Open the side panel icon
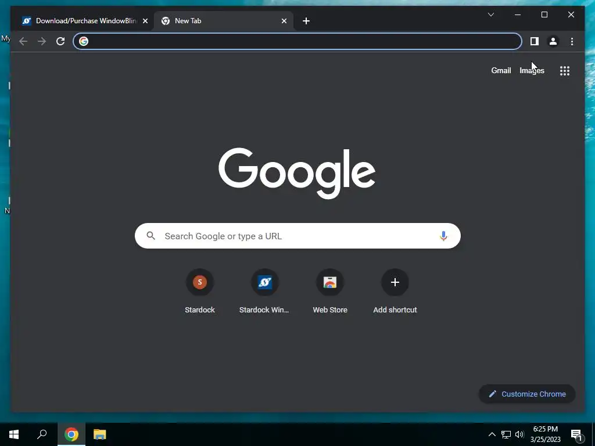The width and height of the screenshot is (595, 446). [x=535, y=41]
